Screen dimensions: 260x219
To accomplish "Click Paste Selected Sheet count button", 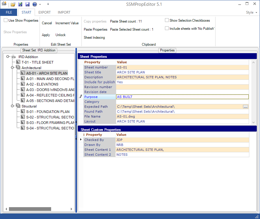I will pyautogui.click(x=132, y=29).
